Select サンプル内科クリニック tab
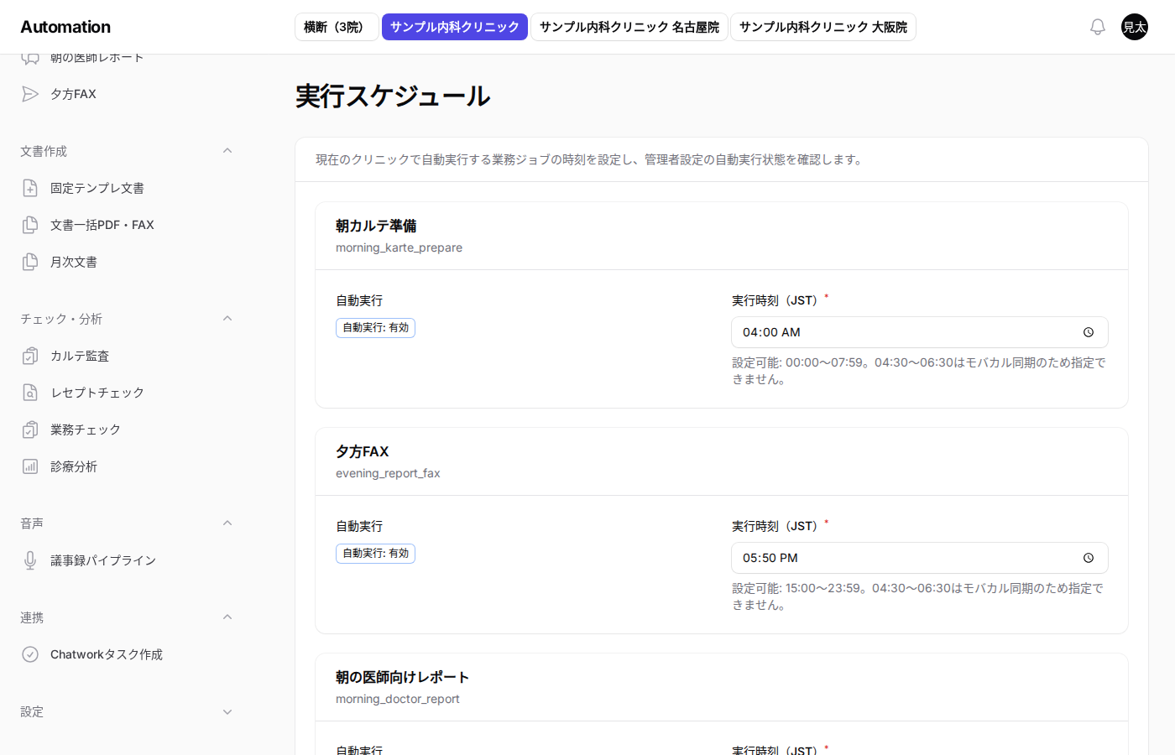This screenshot has width=1175, height=755. pos(455,27)
